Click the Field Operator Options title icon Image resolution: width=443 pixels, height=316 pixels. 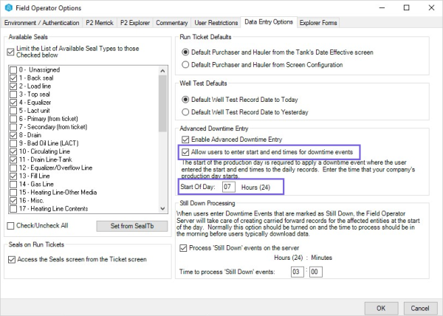9,8
